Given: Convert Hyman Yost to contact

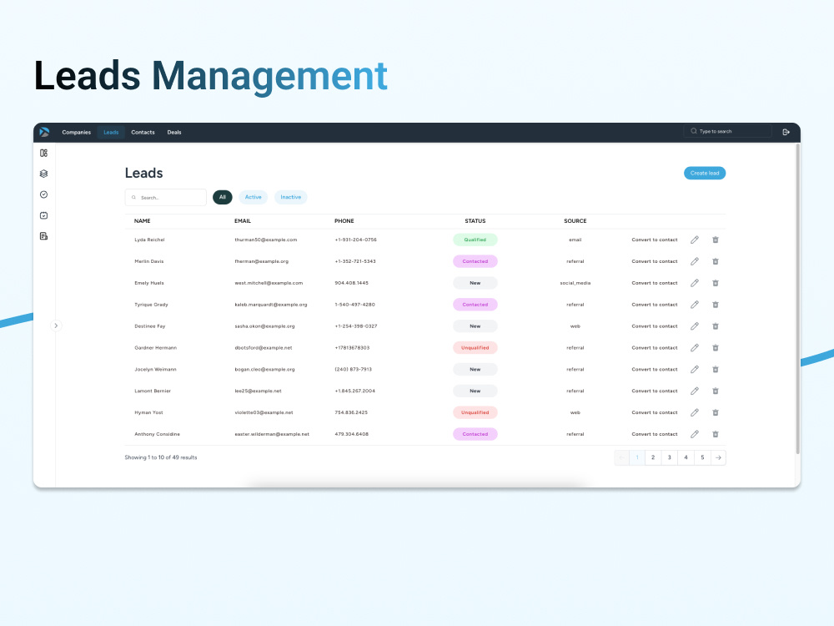Looking at the screenshot, I should (655, 412).
